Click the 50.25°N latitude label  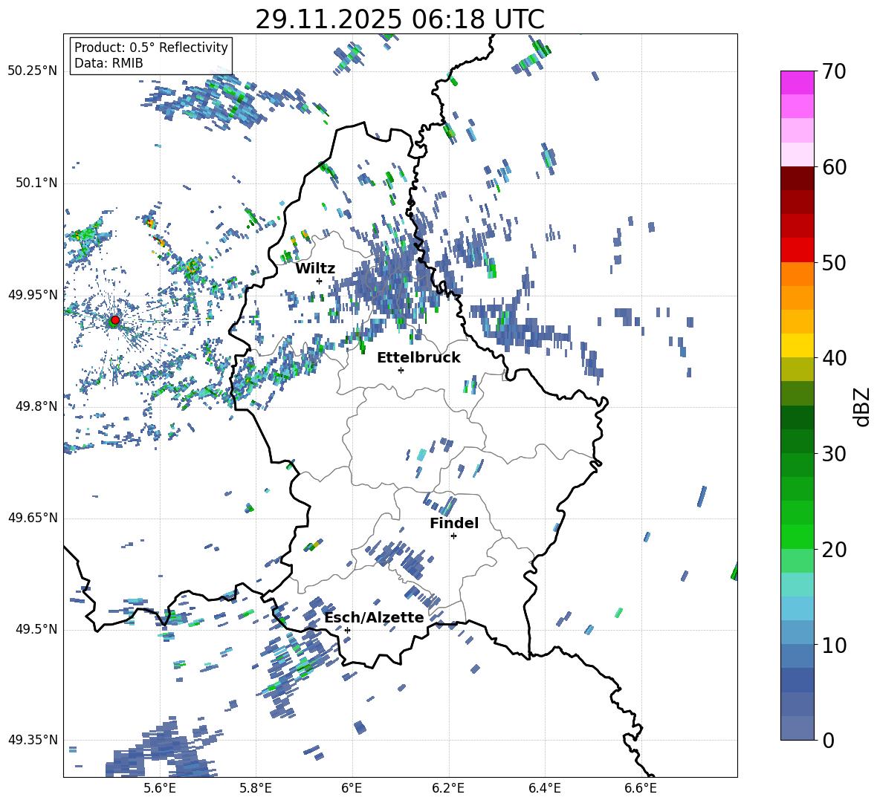click(x=33, y=71)
